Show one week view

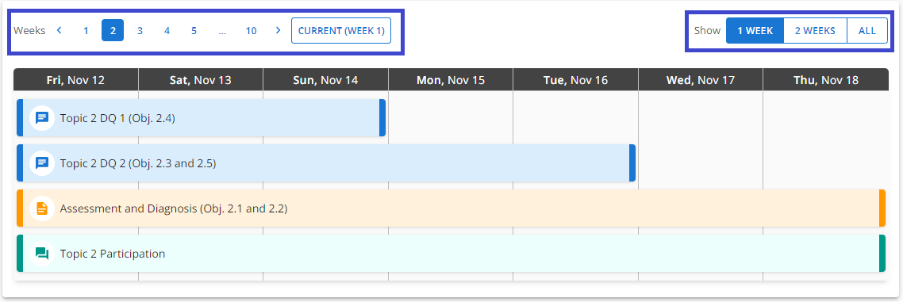755,30
